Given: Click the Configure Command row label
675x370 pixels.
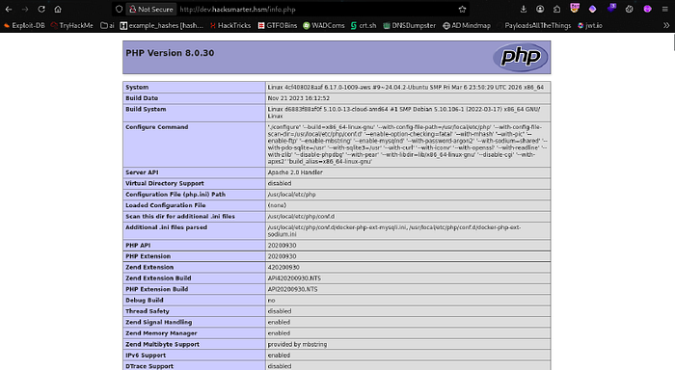Looking at the screenshot, I should [x=156, y=127].
